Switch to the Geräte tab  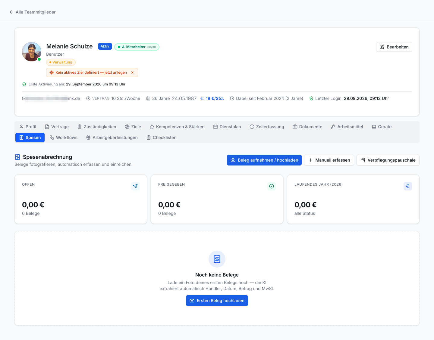pos(382,127)
